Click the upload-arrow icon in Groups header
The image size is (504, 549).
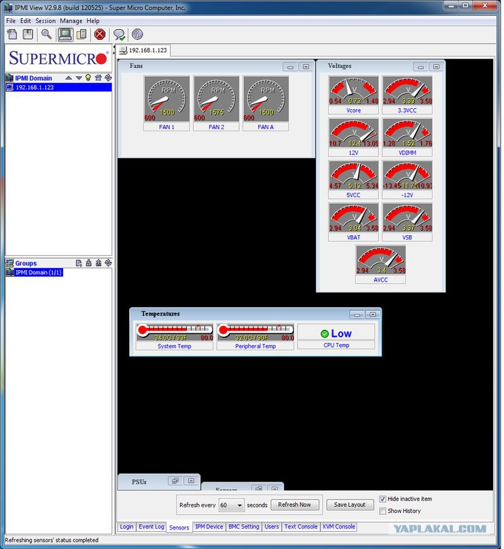coord(98,263)
